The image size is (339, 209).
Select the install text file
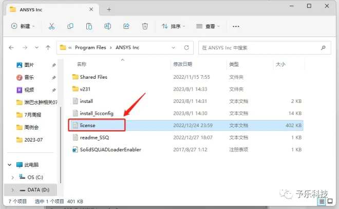point(86,101)
